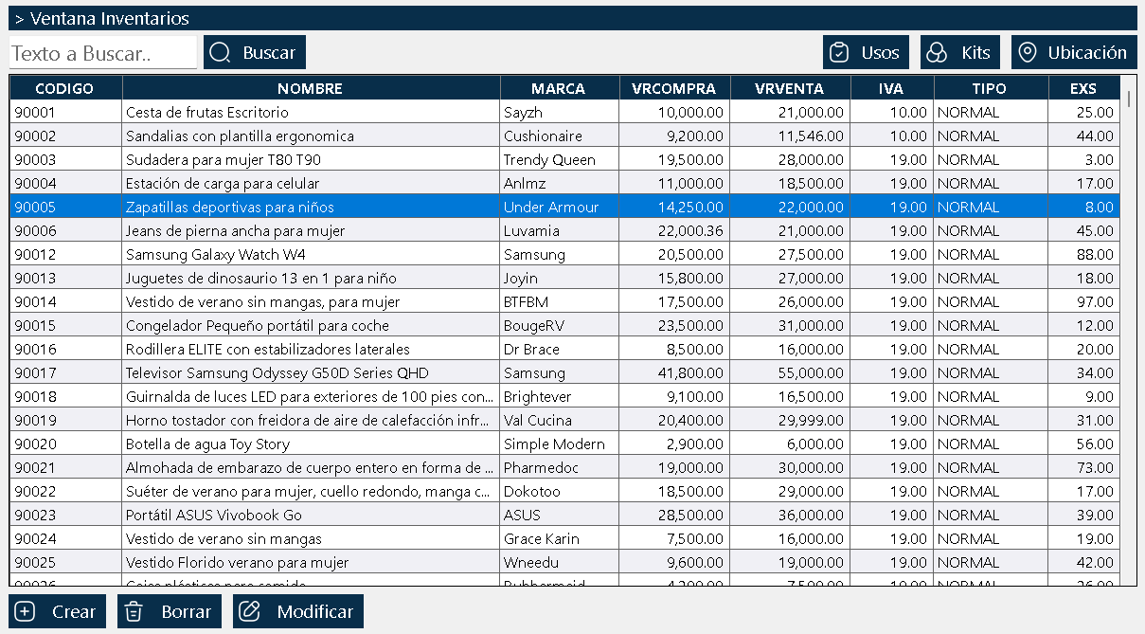
Task: Click the plus icon on Crear
Action: click(26, 612)
